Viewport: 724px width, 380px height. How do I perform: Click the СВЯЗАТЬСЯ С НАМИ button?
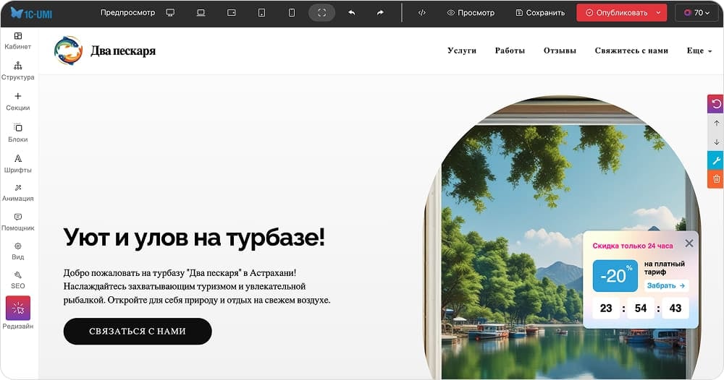pos(138,331)
